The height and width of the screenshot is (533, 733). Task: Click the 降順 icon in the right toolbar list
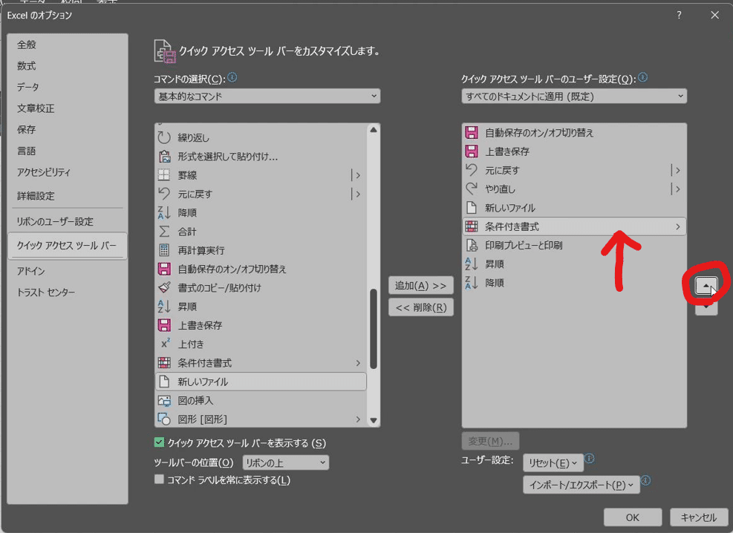pyautogui.click(x=471, y=283)
